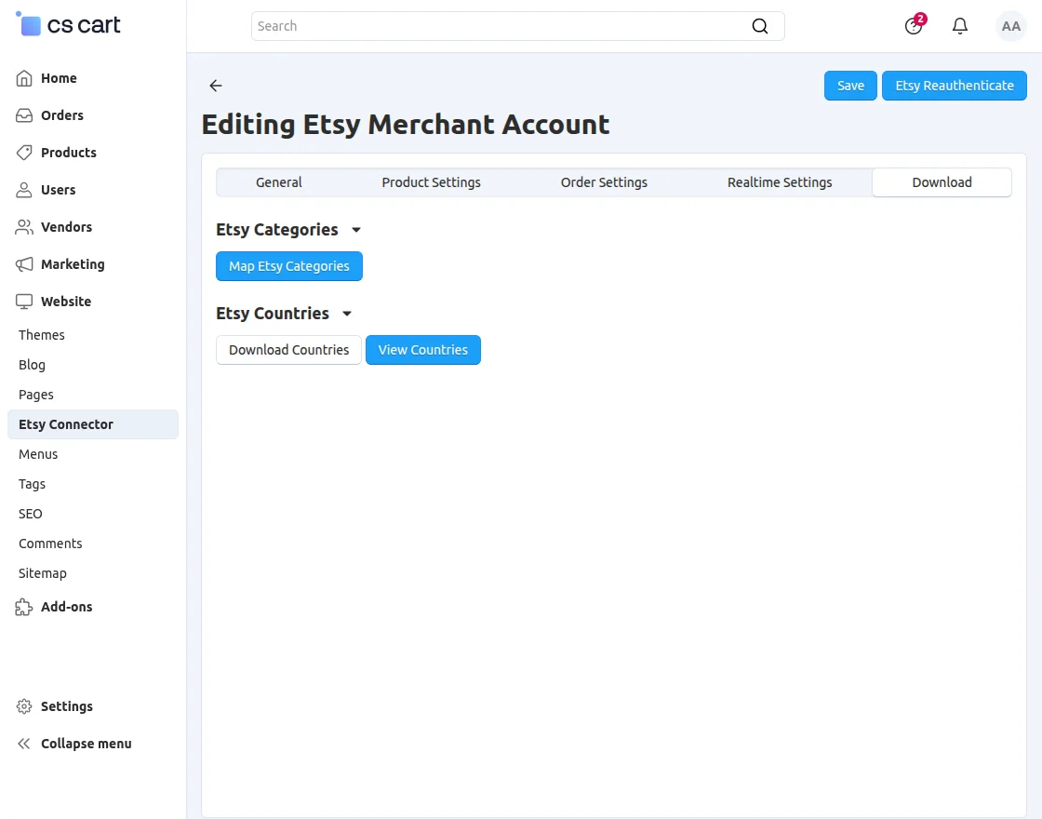Focus the top Search field
This screenshot has width=1042, height=819.
[517, 26]
